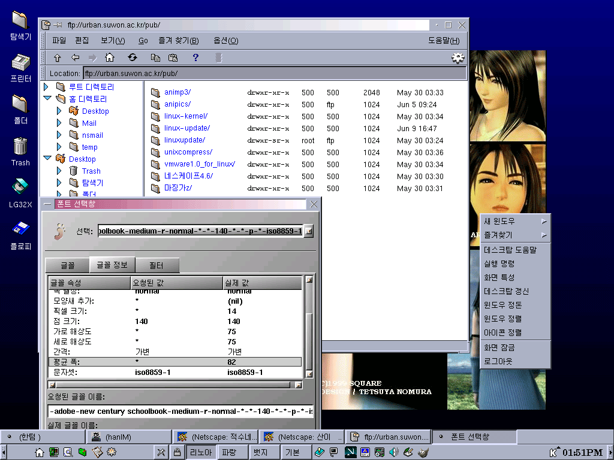The image size is (614, 460).
Task: Click the Location address field
Action: [x=273, y=74]
